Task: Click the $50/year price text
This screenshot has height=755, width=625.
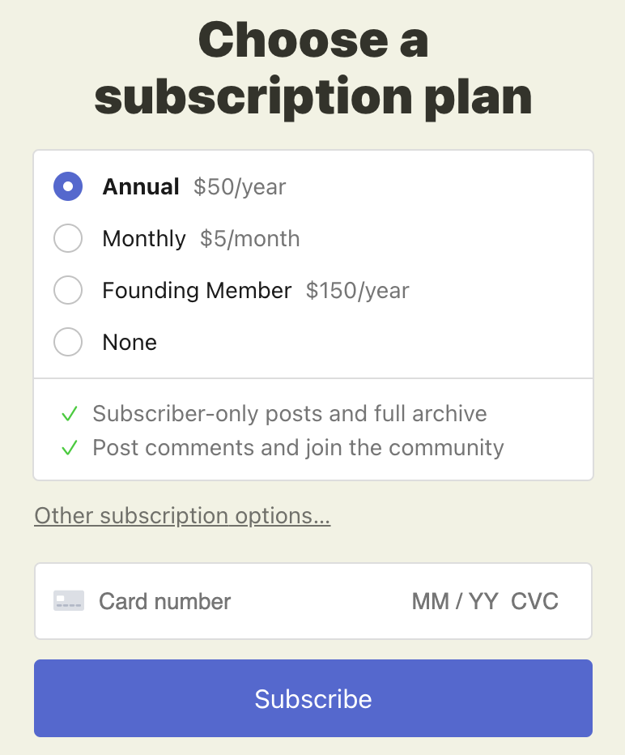Action: click(240, 187)
